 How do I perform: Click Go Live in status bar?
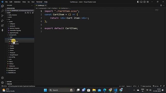(156, 86)
